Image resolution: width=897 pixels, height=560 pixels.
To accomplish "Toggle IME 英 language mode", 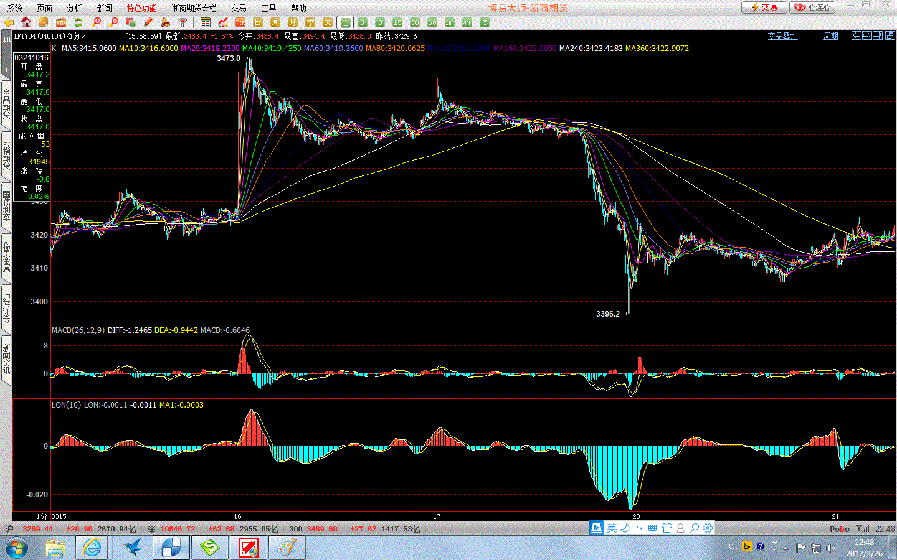I will (612, 528).
